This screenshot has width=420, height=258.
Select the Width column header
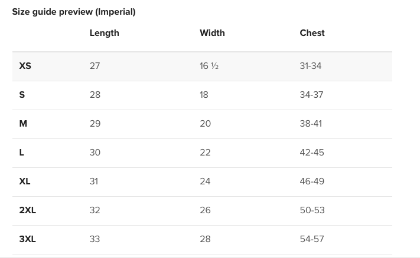pos(212,33)
